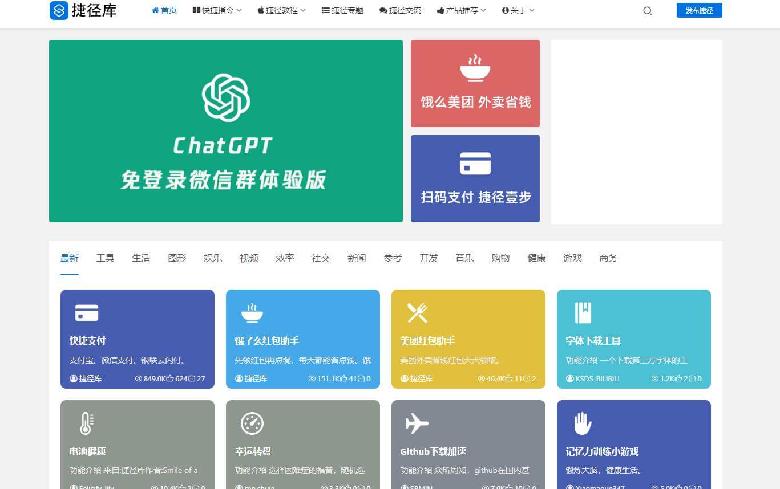Expand the 捷径教程 dropdown menu
The width and height of the screenshot is (780, 489).
pyautogui.click(x=281, y=10)
